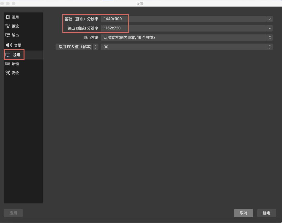The image size is (282, 223).
Task: Open the 缩小方法 downscale filter dropdown
Action: pos(183,38)
